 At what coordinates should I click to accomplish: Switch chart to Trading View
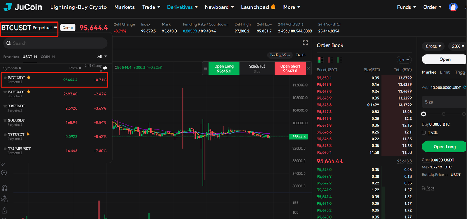pyautogui.click(x=280, y=55)
